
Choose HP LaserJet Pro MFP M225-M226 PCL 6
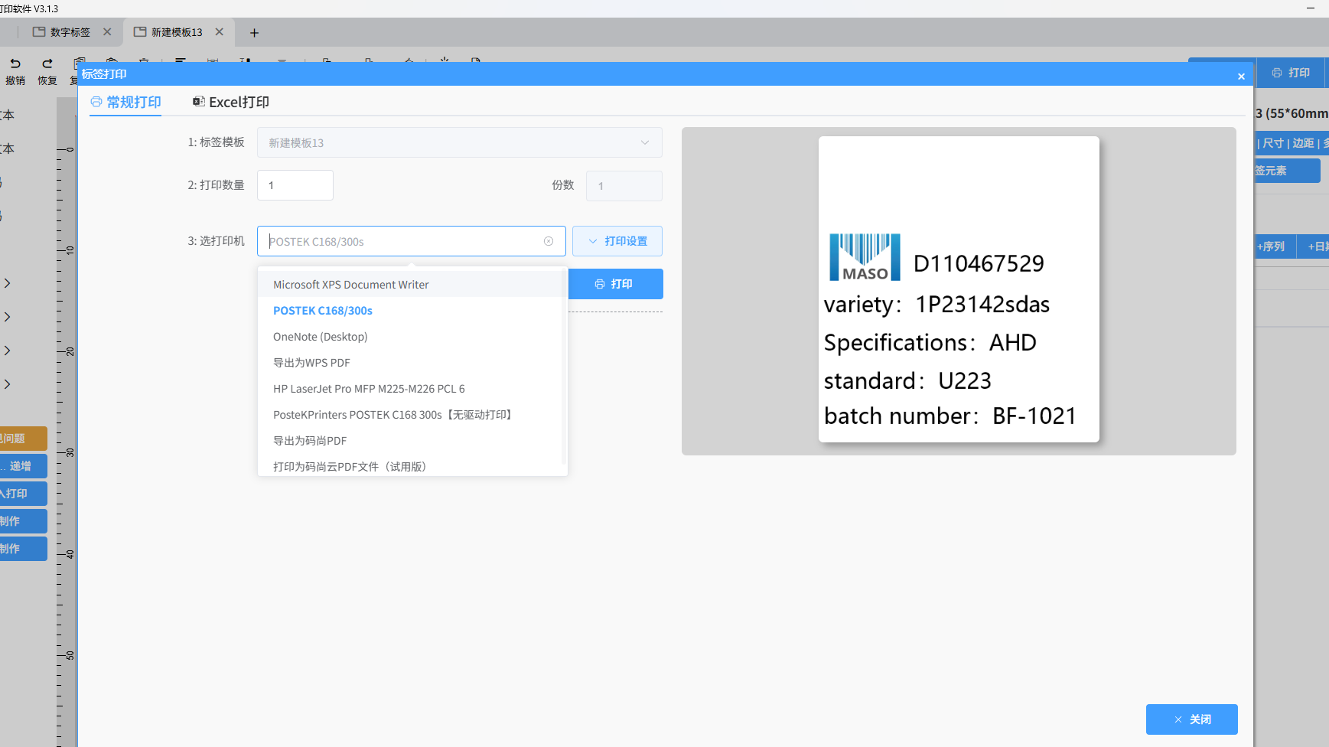click(x=369, y=389)
